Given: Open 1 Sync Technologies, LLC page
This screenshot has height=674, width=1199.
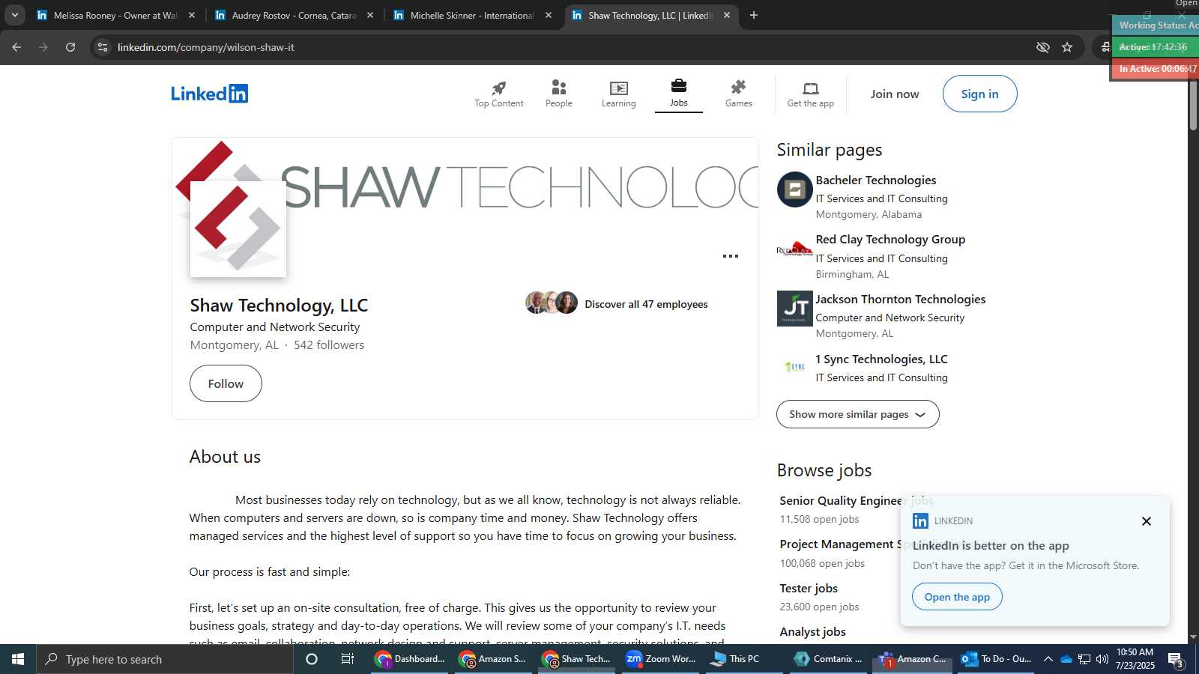Looking at the screenshot, I should (x=881, y=359).
